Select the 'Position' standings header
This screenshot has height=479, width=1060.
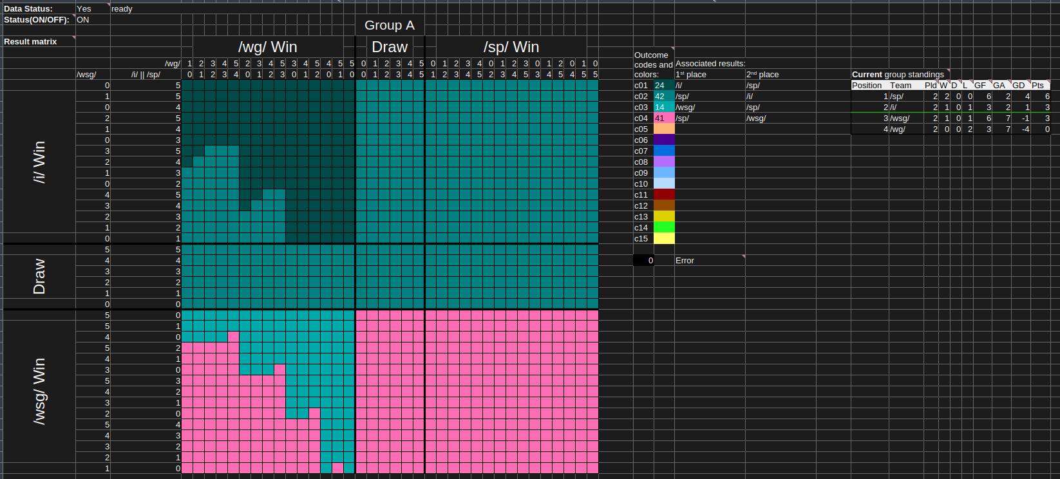(x=867, y=85)
